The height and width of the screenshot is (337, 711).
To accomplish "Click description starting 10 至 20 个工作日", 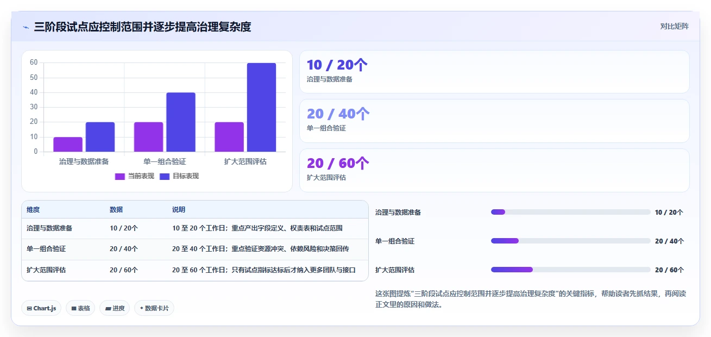I will coord(257,228).
